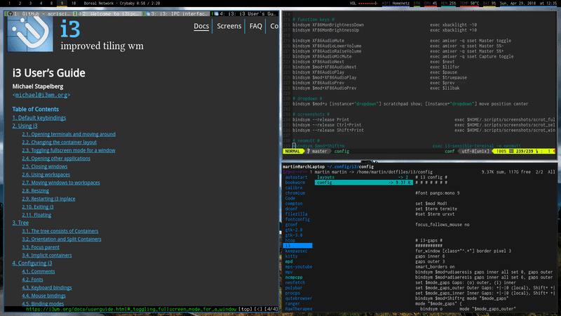Open '3.2. Orientation and Split Containers' link

(62, 239)
